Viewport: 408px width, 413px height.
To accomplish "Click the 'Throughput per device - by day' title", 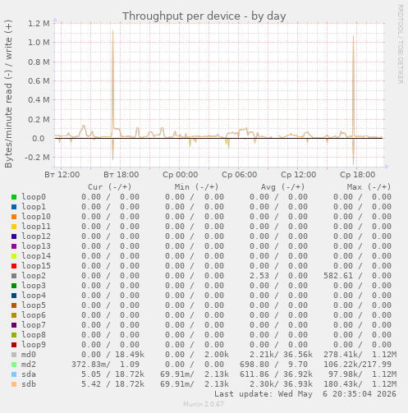I will tap(204, 16).
